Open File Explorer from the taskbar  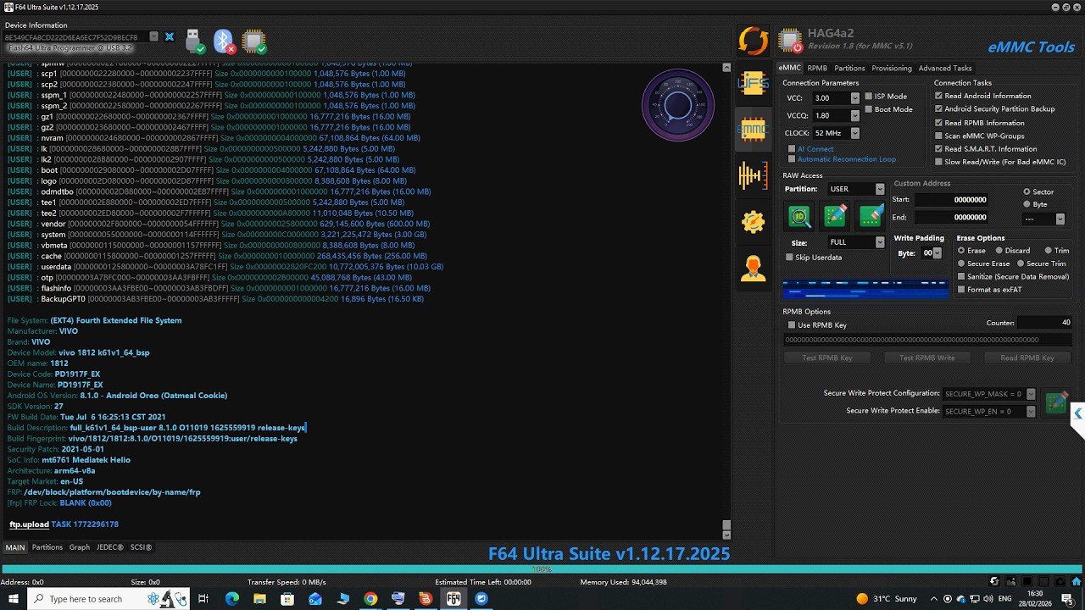click(259, 599)
